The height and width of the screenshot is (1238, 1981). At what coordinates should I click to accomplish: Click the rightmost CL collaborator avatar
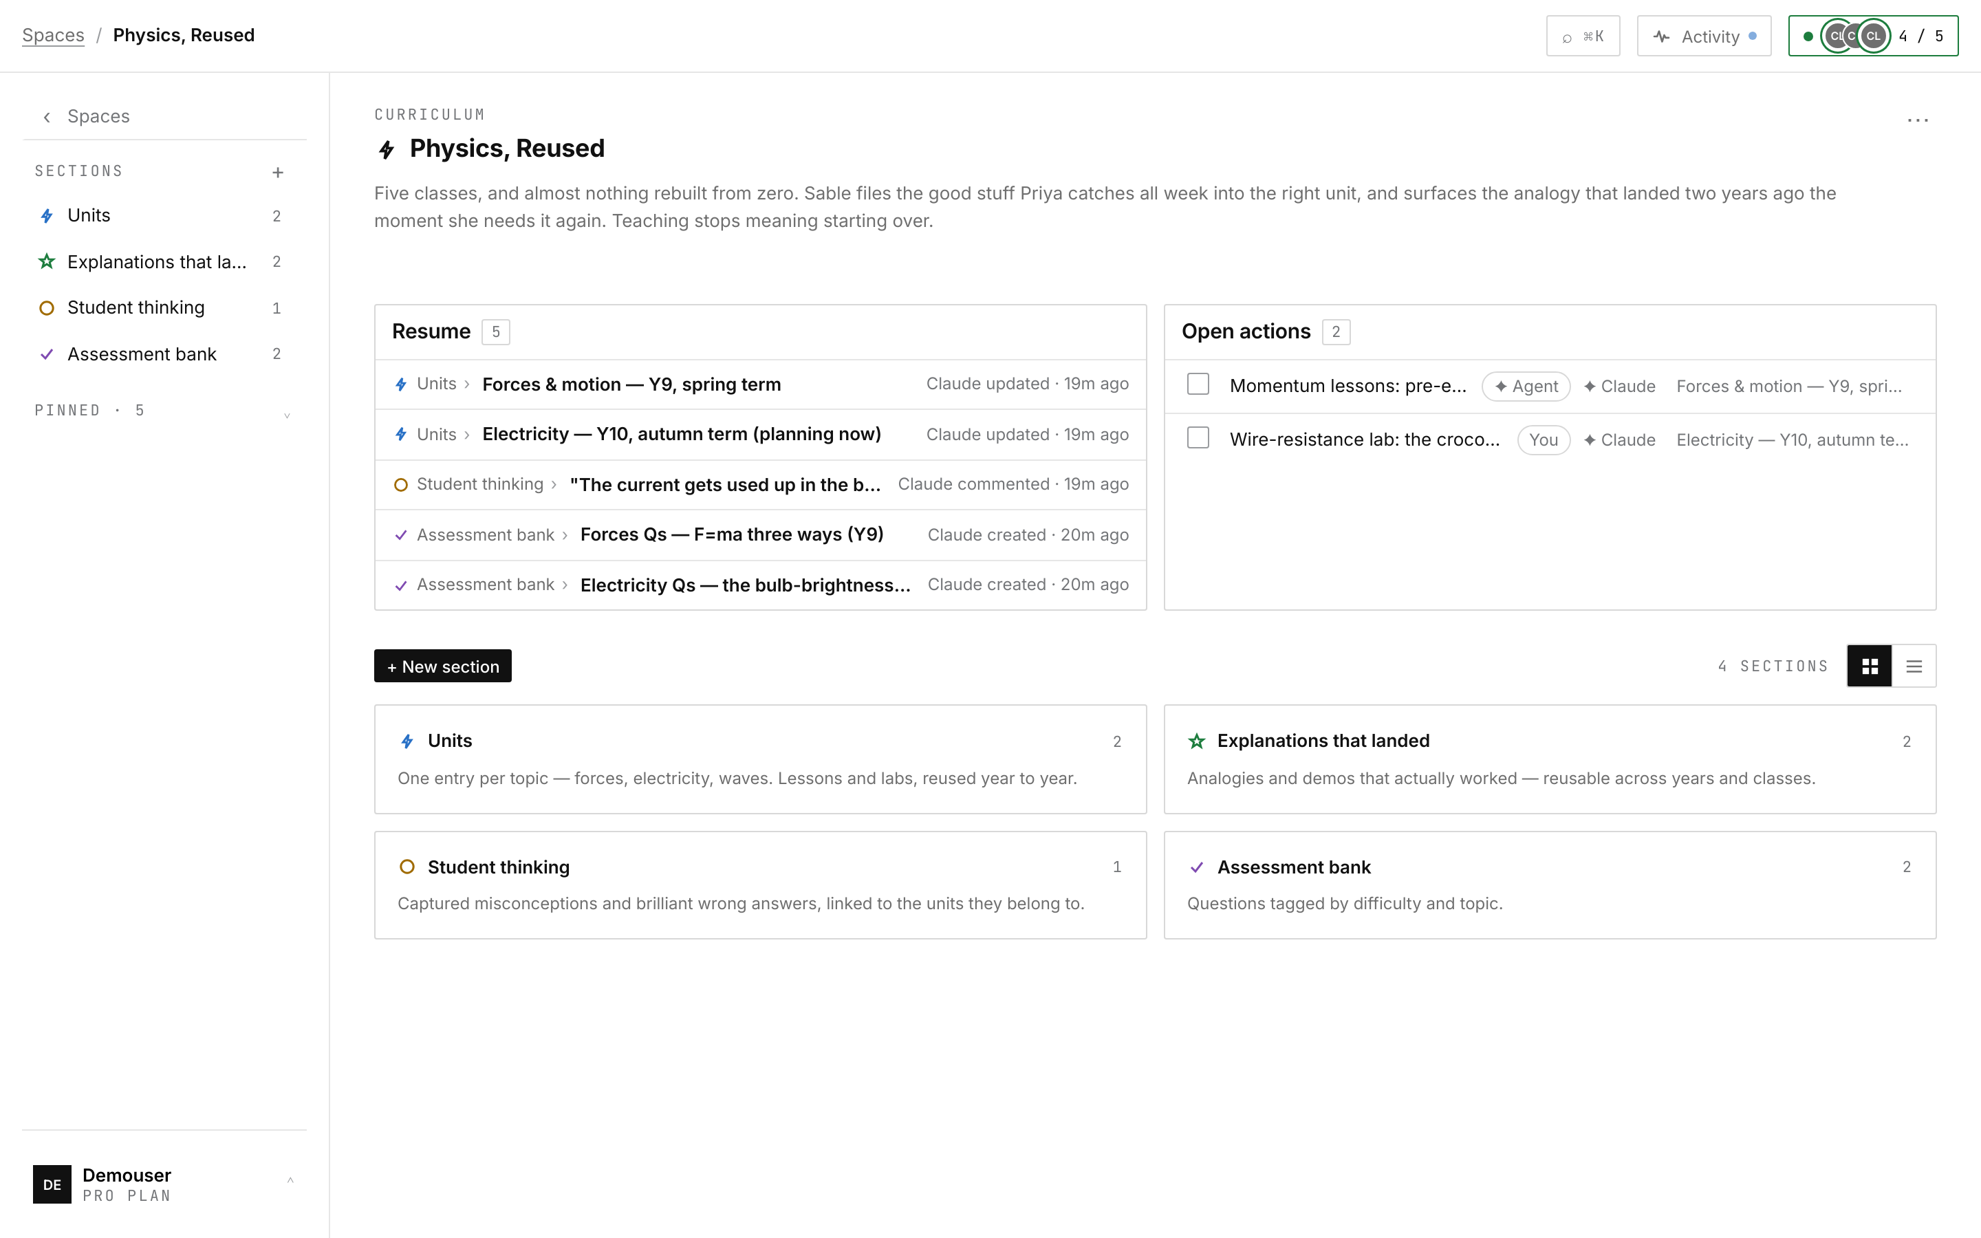click(1873, 36)
